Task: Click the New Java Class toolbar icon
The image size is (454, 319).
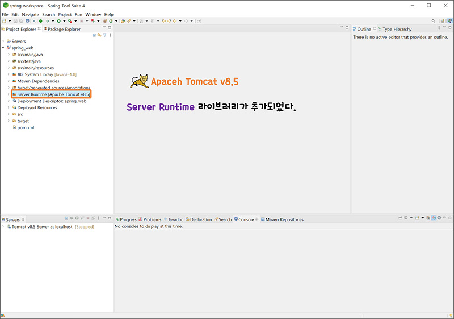Action: 111,21
